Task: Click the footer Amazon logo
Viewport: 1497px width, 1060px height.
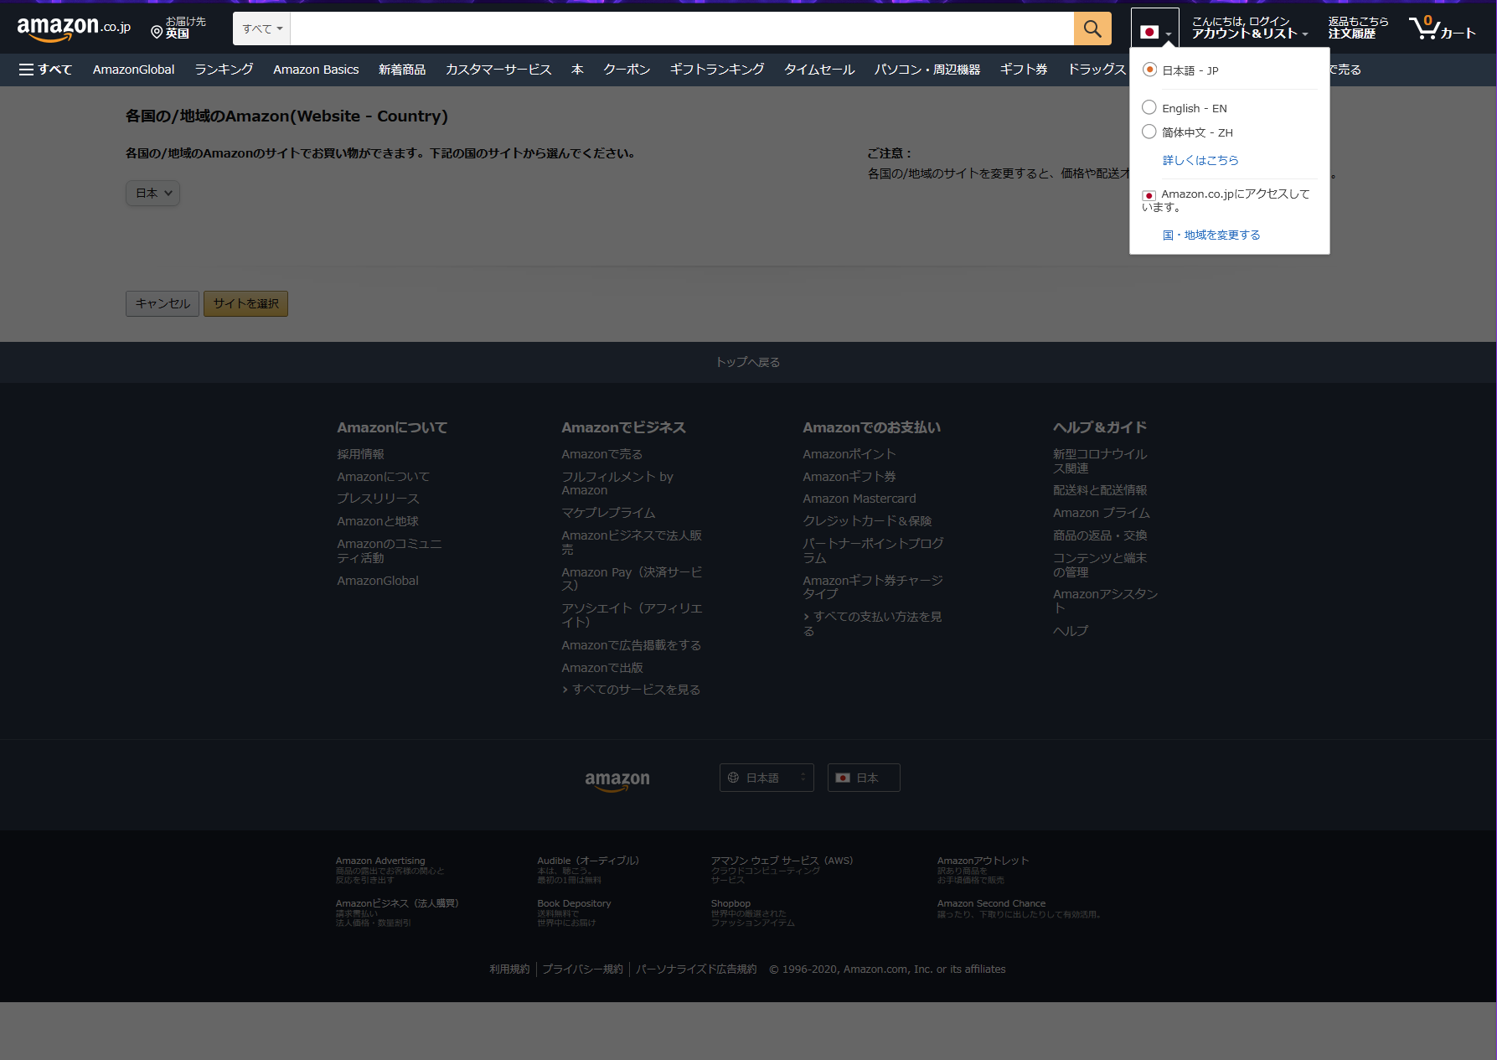Action: pos(617,779)
